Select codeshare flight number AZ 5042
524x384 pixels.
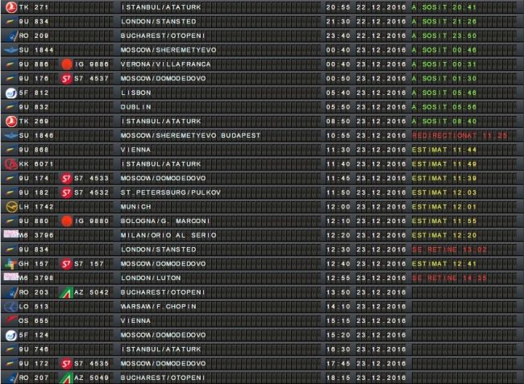pyautogui.click(x=91, y=292)
